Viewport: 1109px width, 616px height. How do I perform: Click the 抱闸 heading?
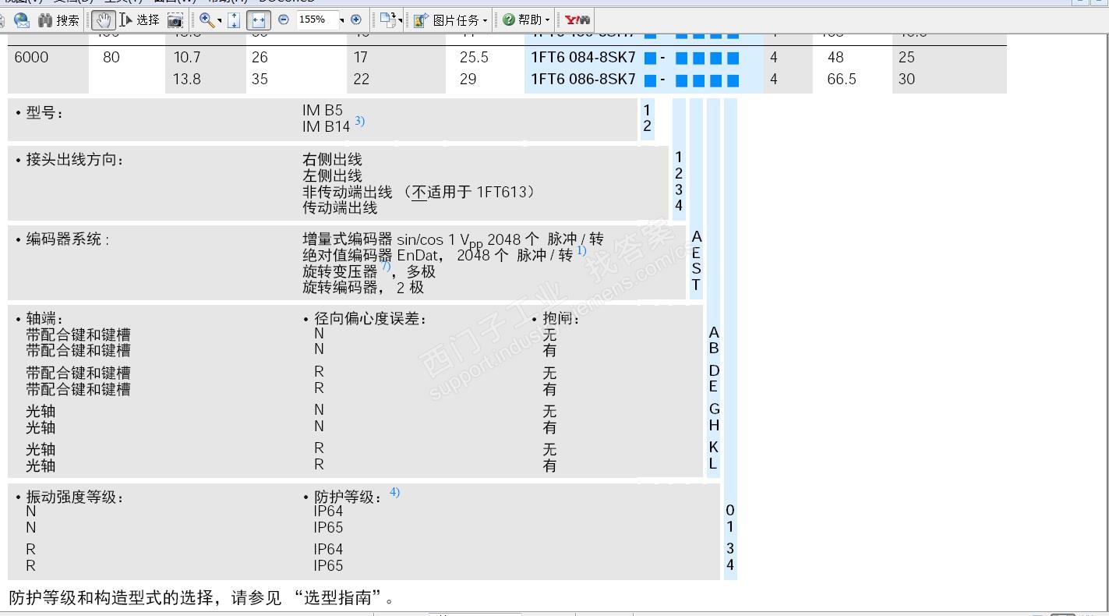(x=561, y=318)
